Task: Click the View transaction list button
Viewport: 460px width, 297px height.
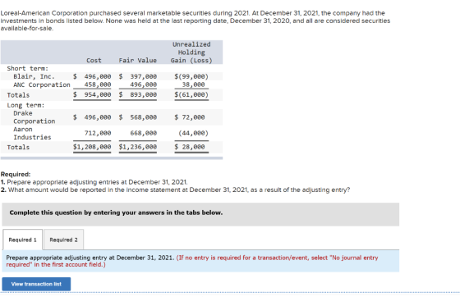Action: coord(36,284)
